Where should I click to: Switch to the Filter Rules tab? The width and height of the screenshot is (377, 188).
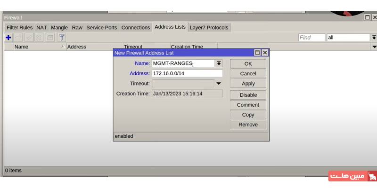20,28
